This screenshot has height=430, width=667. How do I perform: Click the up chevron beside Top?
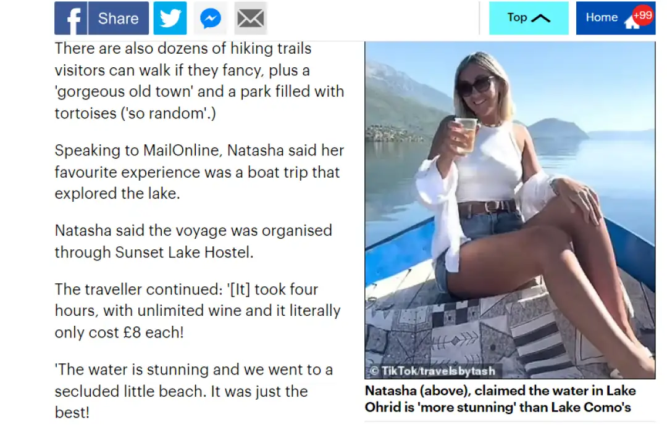point(540,19)
